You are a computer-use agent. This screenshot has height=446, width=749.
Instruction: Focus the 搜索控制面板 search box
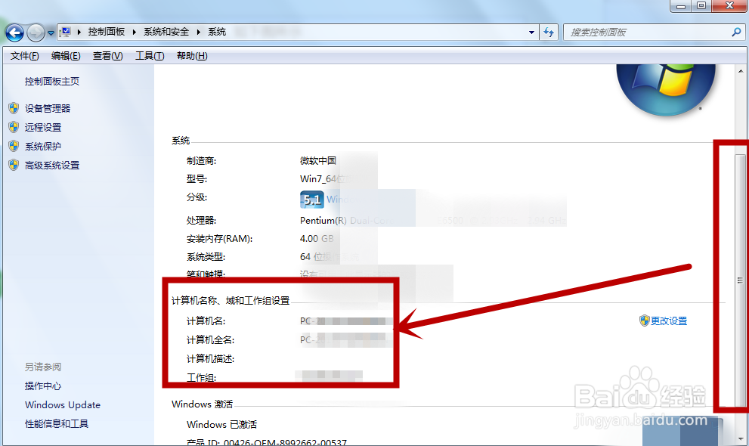point(648,32)
